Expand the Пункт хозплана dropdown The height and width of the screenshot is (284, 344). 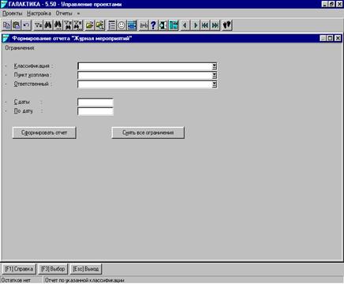pyautogui.click(x=215, y=76)
